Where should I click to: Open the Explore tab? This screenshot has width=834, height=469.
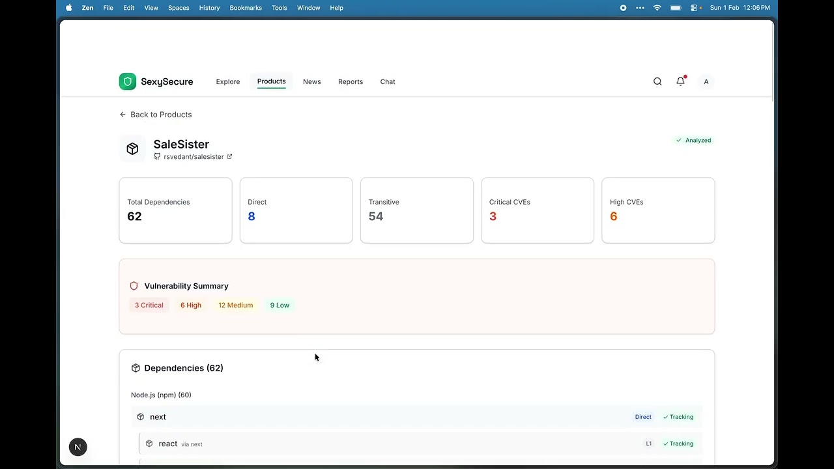(228, 81)
